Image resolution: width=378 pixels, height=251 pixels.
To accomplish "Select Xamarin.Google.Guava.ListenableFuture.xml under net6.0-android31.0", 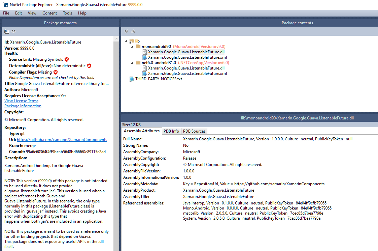I will click(187, 74).
